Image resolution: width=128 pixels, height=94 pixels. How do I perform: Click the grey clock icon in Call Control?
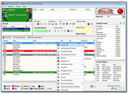point(41,24)
